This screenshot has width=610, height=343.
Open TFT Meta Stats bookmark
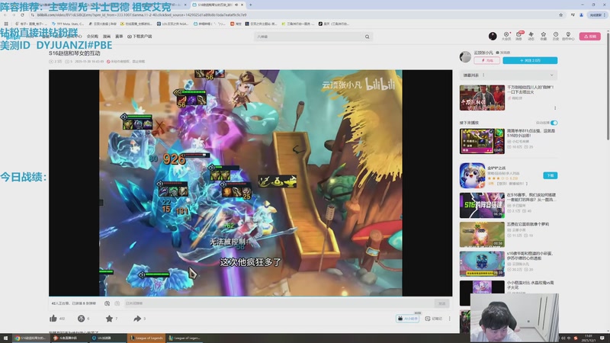click(x=68, y=24)
